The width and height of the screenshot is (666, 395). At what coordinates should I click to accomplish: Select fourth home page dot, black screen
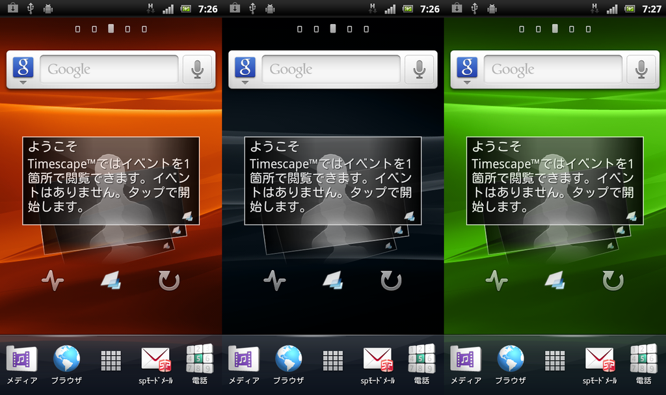click(x=349, y=29)
